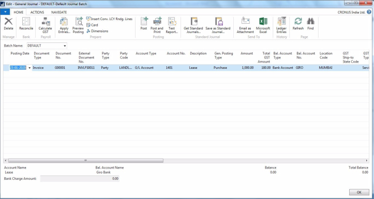Select the G00001 document number cell
The height and width of the screenshot is (199, 374).
[60, 68]
